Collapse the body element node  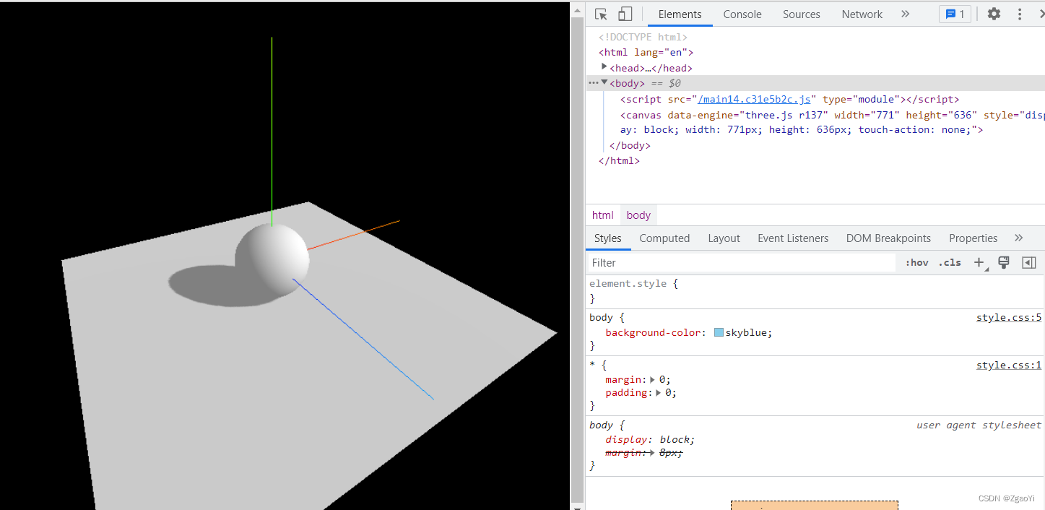[604, 82]
